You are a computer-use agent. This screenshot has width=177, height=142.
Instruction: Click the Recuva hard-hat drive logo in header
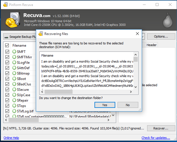(13, 20)
